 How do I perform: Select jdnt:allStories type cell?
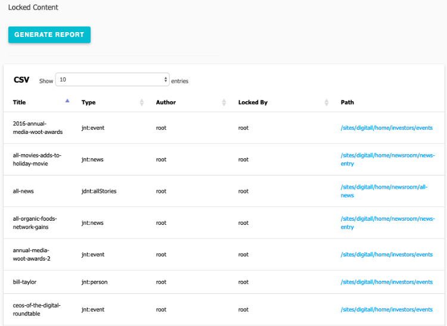99,191
